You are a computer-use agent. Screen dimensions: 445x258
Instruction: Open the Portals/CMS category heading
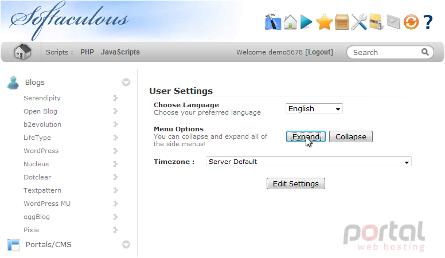[49, 244]
